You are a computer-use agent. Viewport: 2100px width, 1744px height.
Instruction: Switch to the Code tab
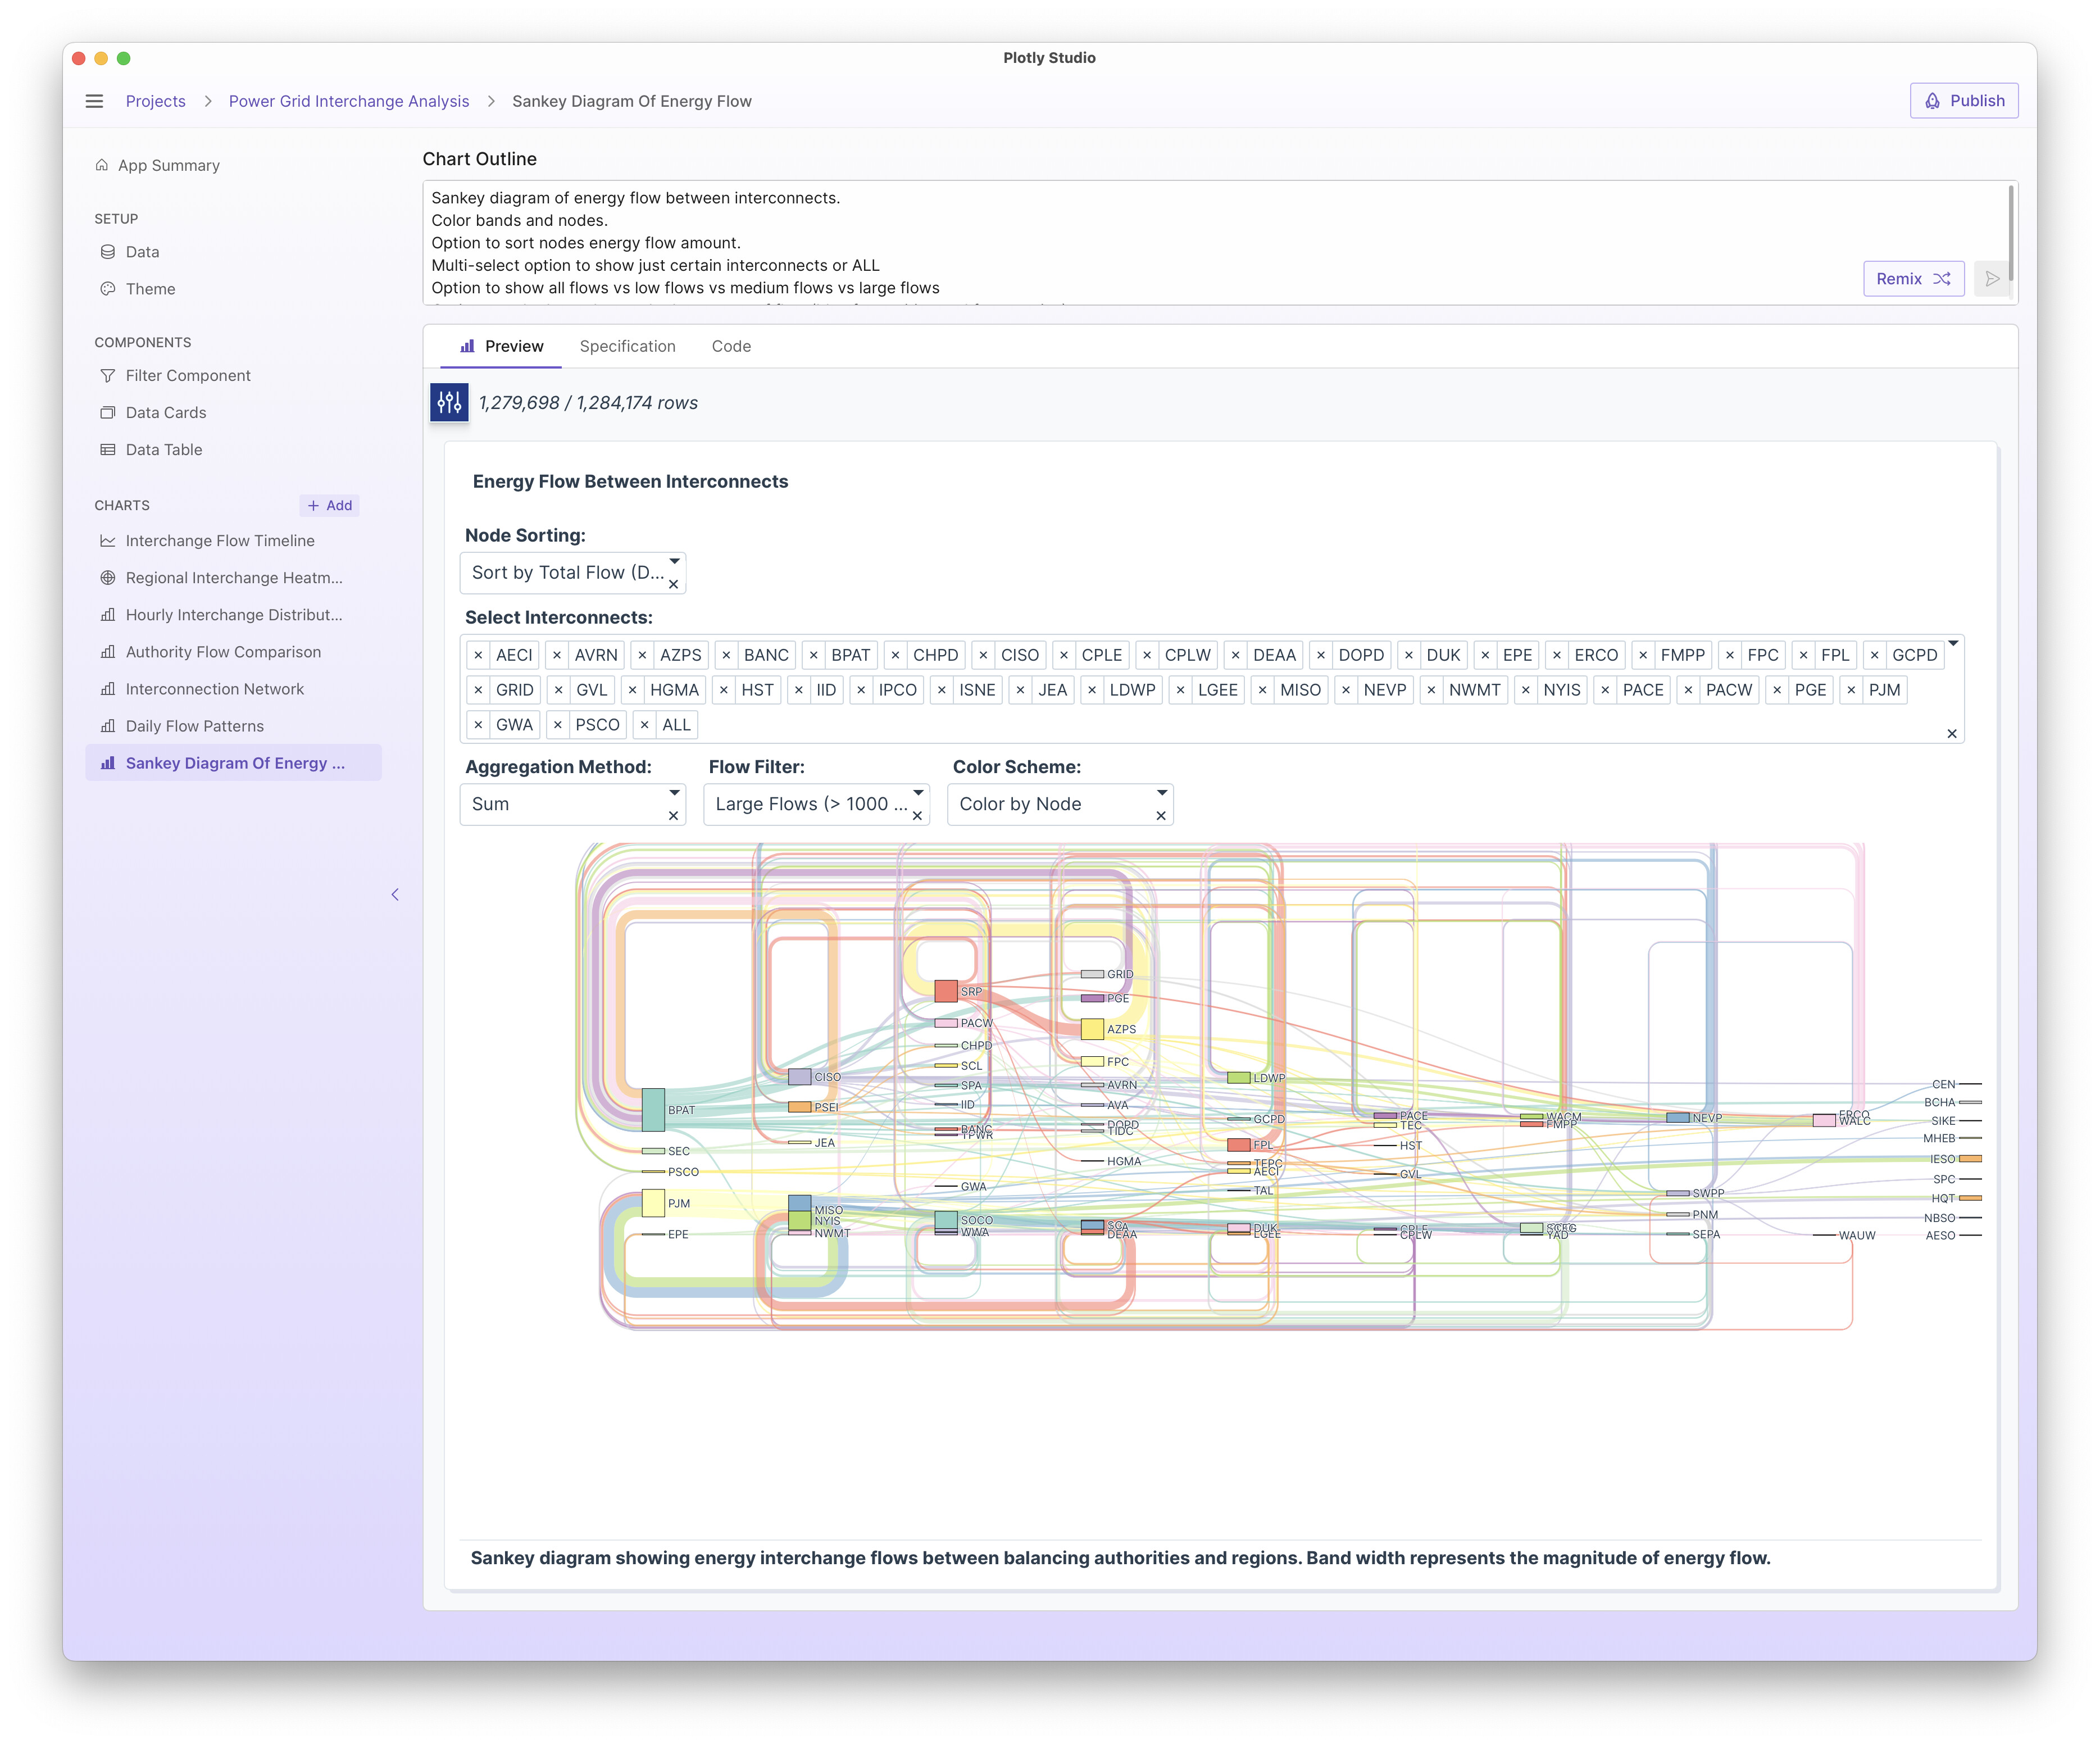pos(731,346)
